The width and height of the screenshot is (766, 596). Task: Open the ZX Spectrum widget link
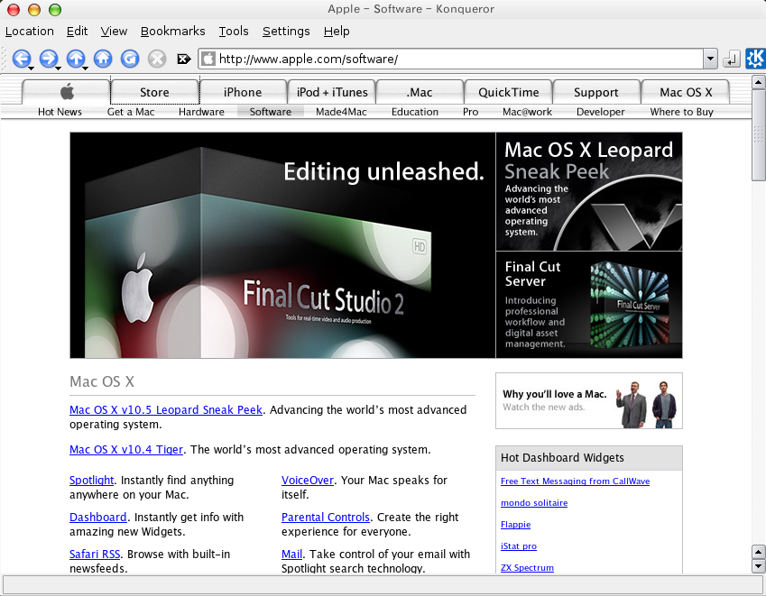point(527,568)
